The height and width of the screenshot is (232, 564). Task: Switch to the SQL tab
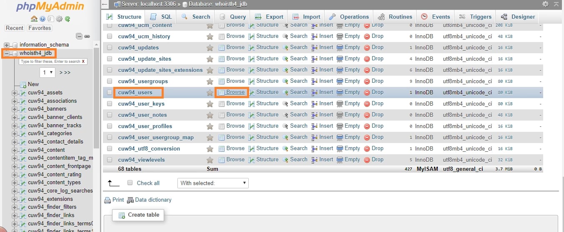(x=161, y=17)
